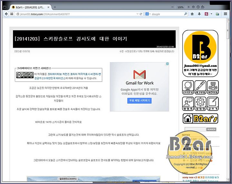
Task: Focus the Google search input field
Action: coord(168,14)
